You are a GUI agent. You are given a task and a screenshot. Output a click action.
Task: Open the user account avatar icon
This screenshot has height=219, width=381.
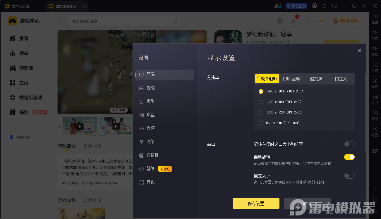tap(315, 6)
